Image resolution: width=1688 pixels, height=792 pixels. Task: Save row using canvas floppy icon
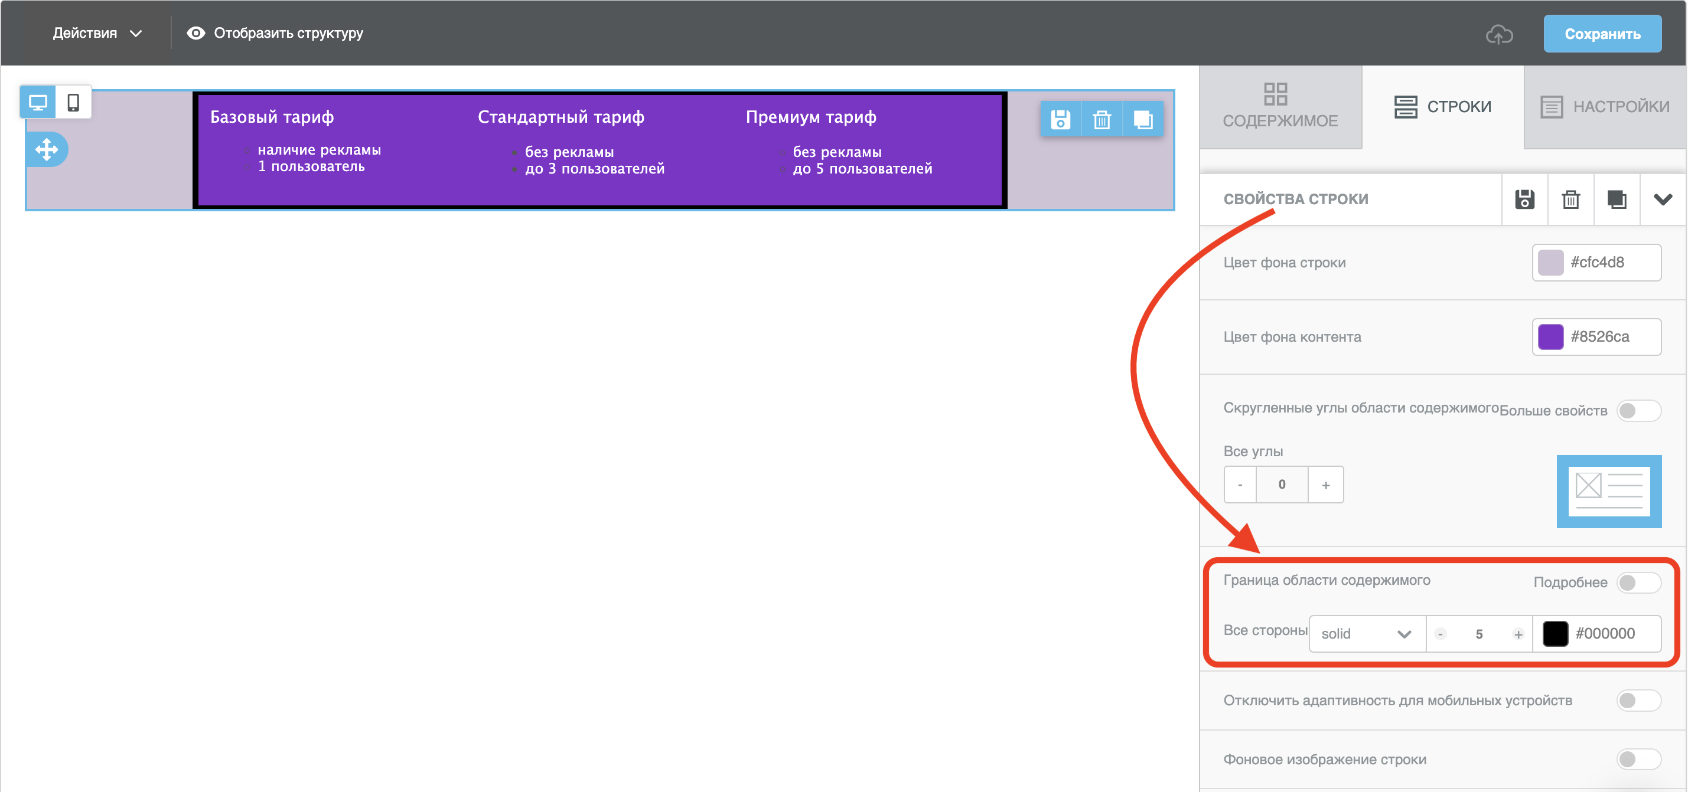[1060, 119]
